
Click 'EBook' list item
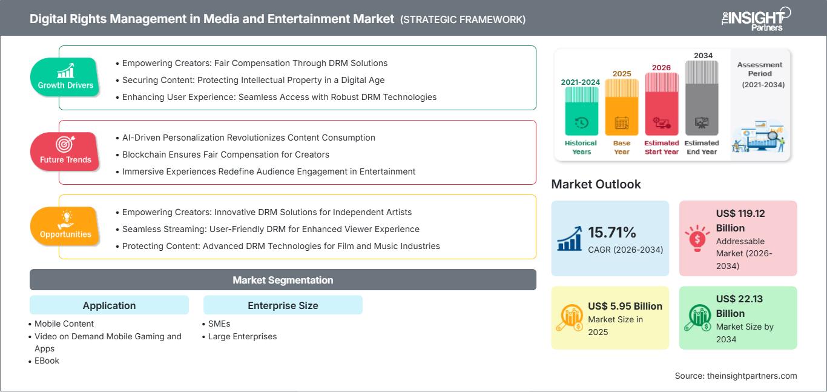click(47, 360)
